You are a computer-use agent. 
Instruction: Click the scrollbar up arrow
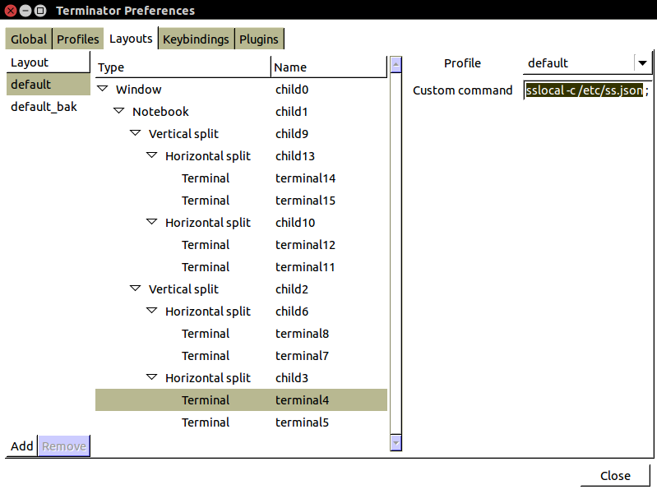pos(396,65)
